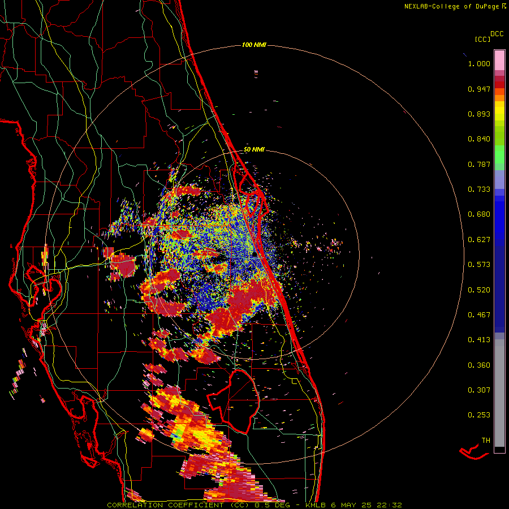Click the 0.573 color scale value

tap(479, 265)
